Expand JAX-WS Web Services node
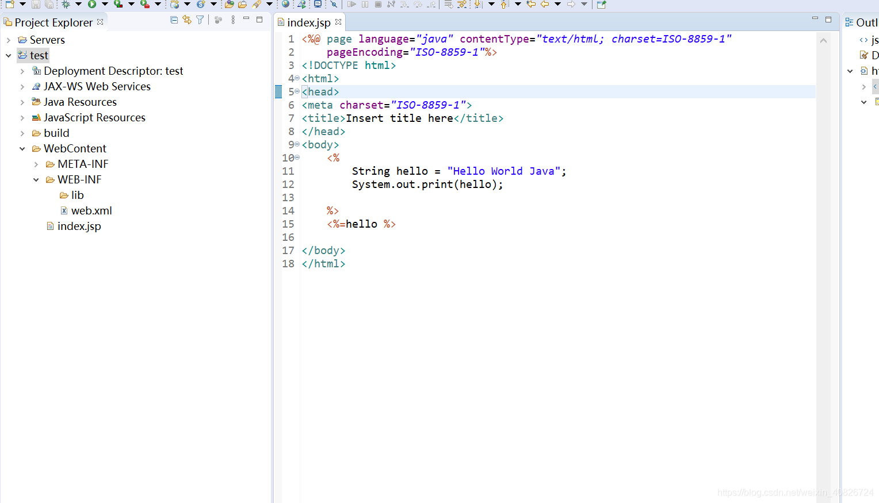 22,87
